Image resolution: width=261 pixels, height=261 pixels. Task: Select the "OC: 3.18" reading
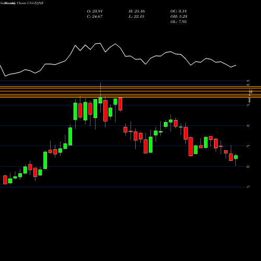coord(179,11)
